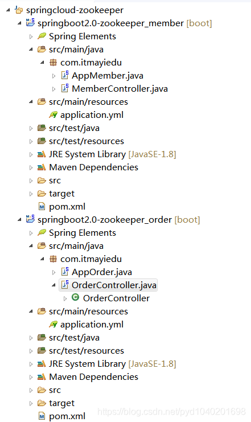Expand MemberController.java node

pyautogui.click(x=54, y=89)
